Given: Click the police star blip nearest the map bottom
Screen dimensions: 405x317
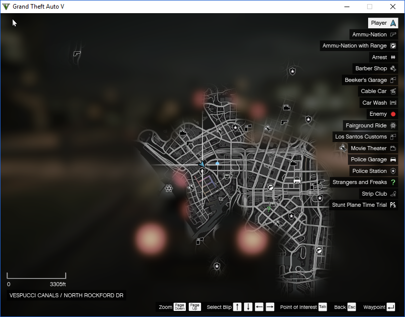Looking at the screenshot, I should point(217,266).
